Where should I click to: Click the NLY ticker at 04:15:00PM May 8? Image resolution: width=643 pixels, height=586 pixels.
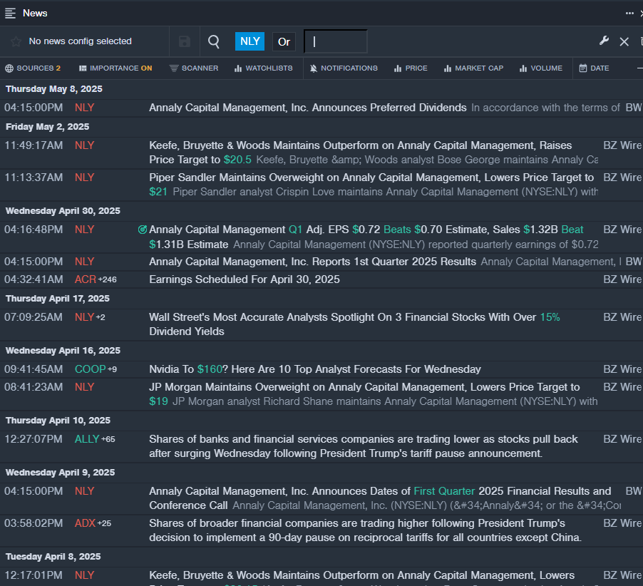click(85, 108)
